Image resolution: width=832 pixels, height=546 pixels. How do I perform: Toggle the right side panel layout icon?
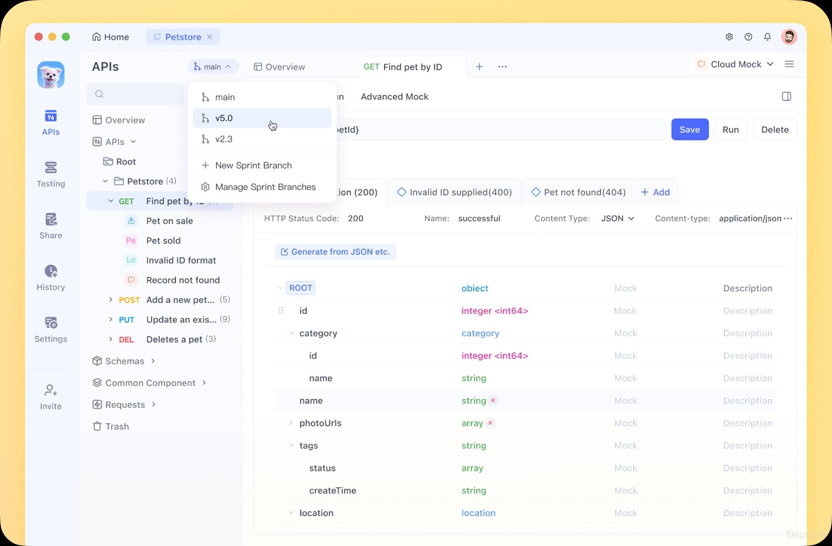[786, 97]
